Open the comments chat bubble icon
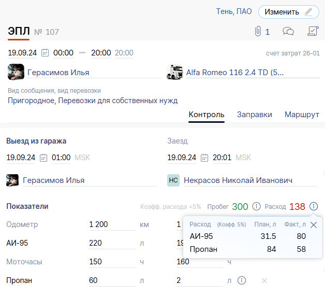 tap(288, 32)
